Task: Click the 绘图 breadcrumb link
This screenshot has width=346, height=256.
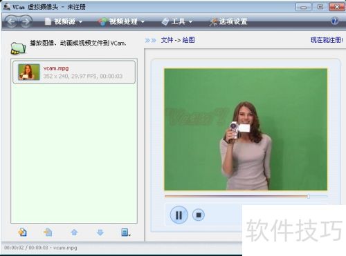Action: click(188, 40)
